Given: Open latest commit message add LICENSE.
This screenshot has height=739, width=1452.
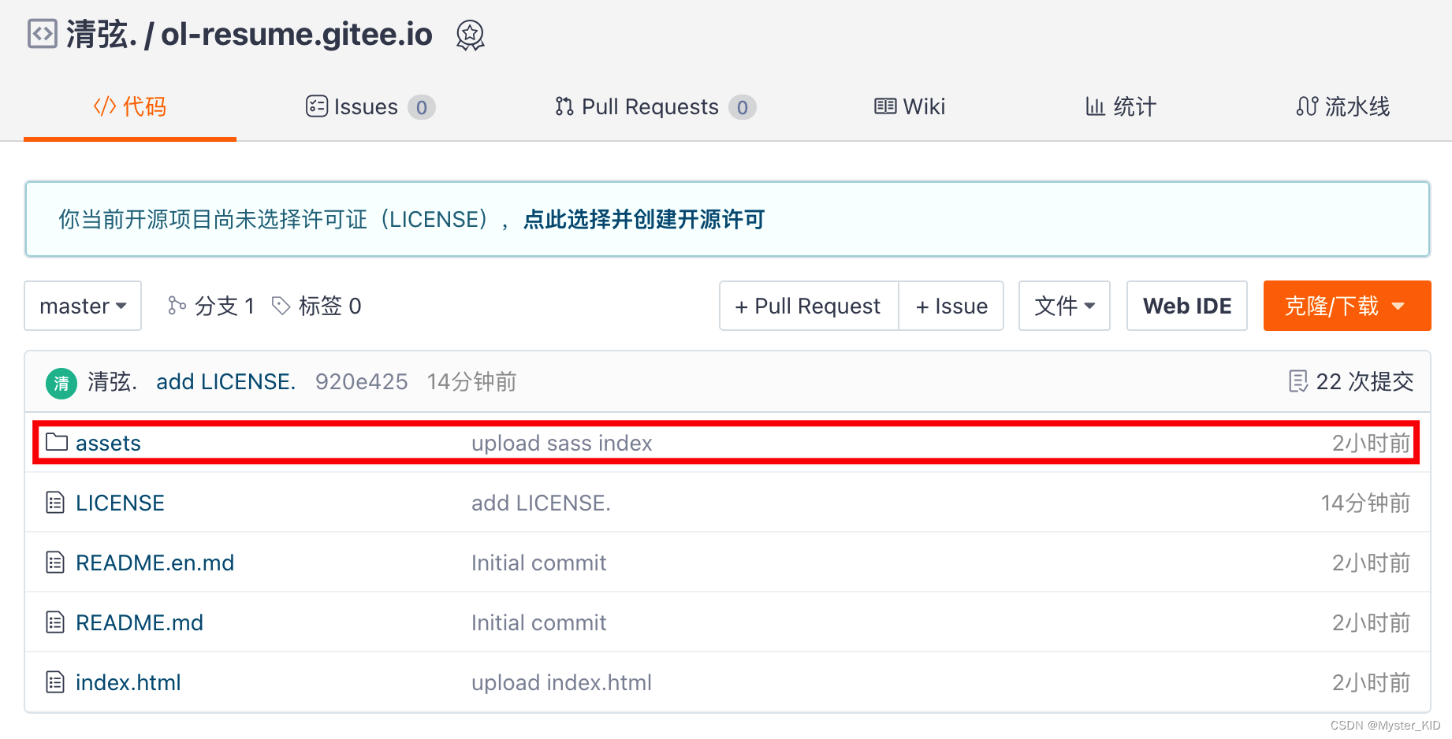Looking at the screenshot, I should pyautogui.click(x=226, y=382).
